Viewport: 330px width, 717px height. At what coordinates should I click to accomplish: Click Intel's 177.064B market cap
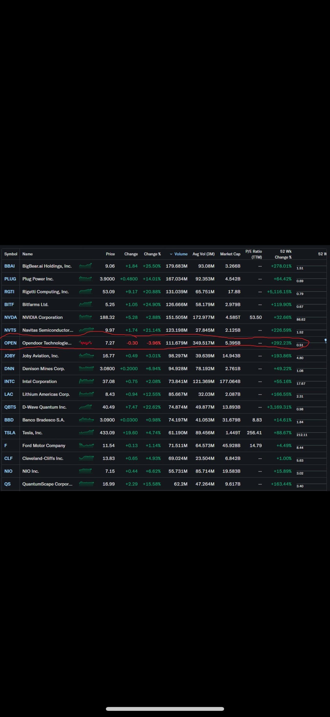[x=230, y=381]
